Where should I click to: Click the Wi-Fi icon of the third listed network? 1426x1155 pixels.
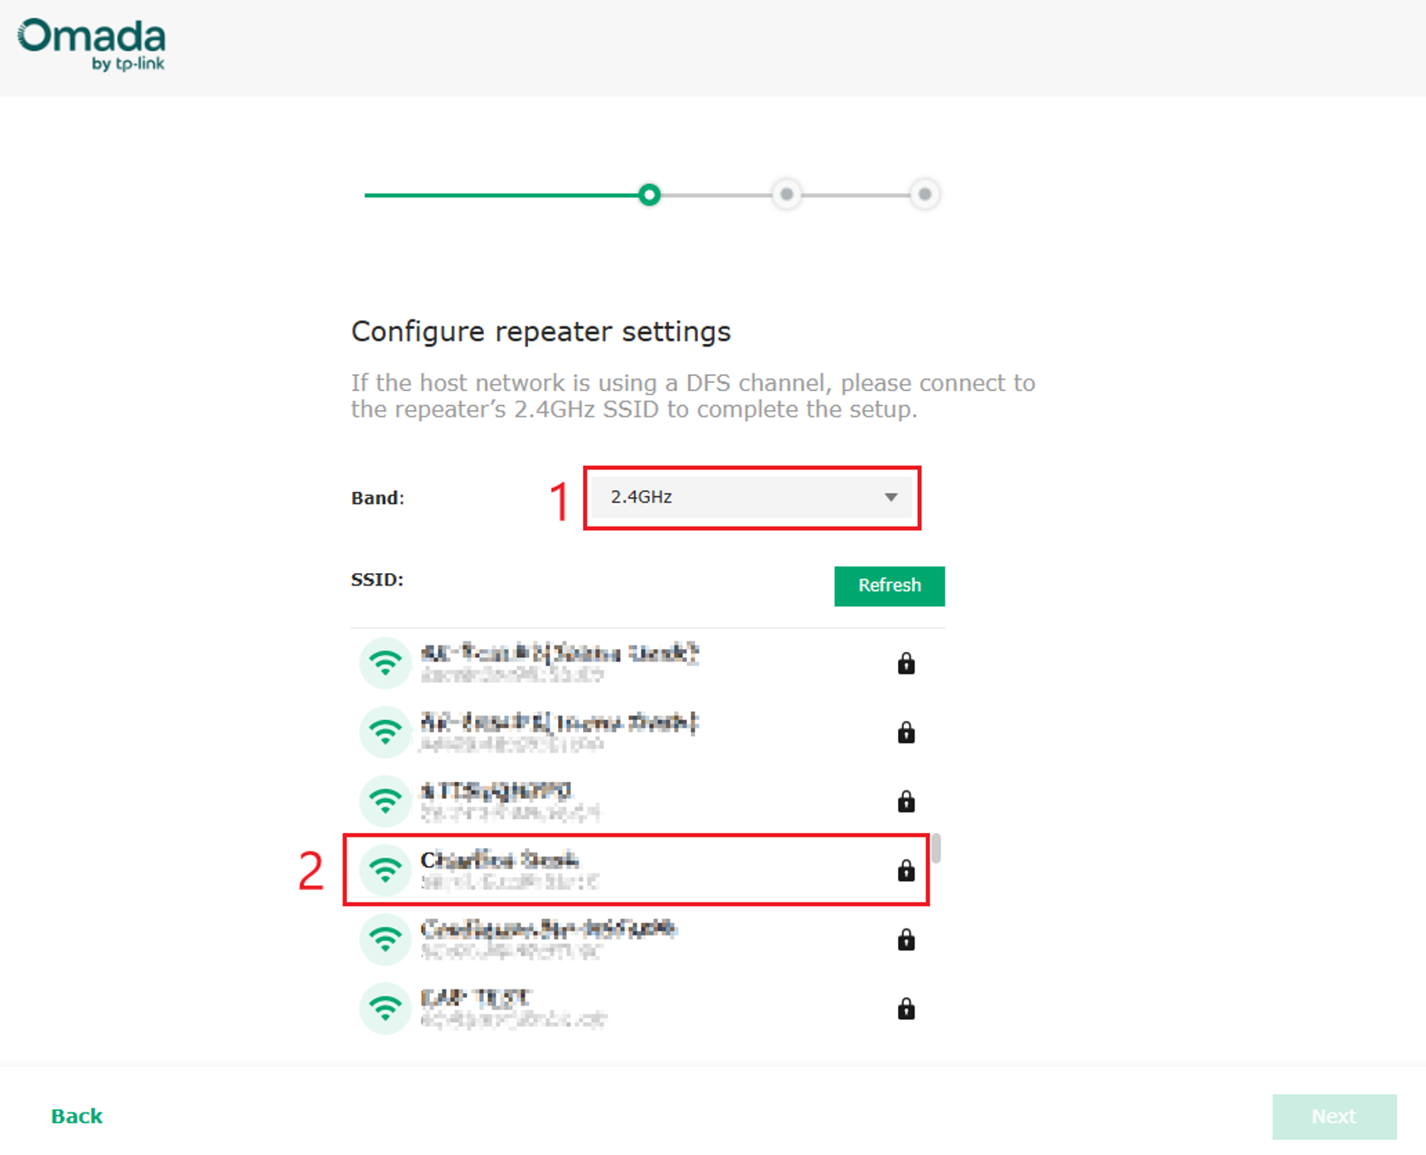click(x=386, y=800)
